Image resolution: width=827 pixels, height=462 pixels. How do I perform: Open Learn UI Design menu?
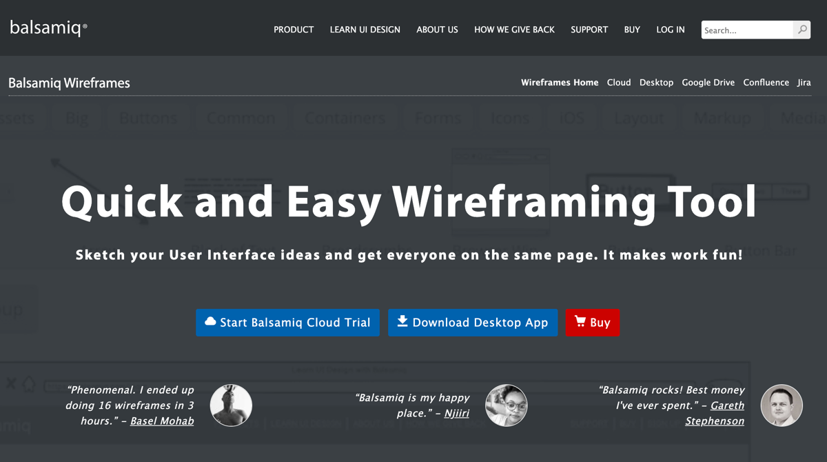click(365, 30)
